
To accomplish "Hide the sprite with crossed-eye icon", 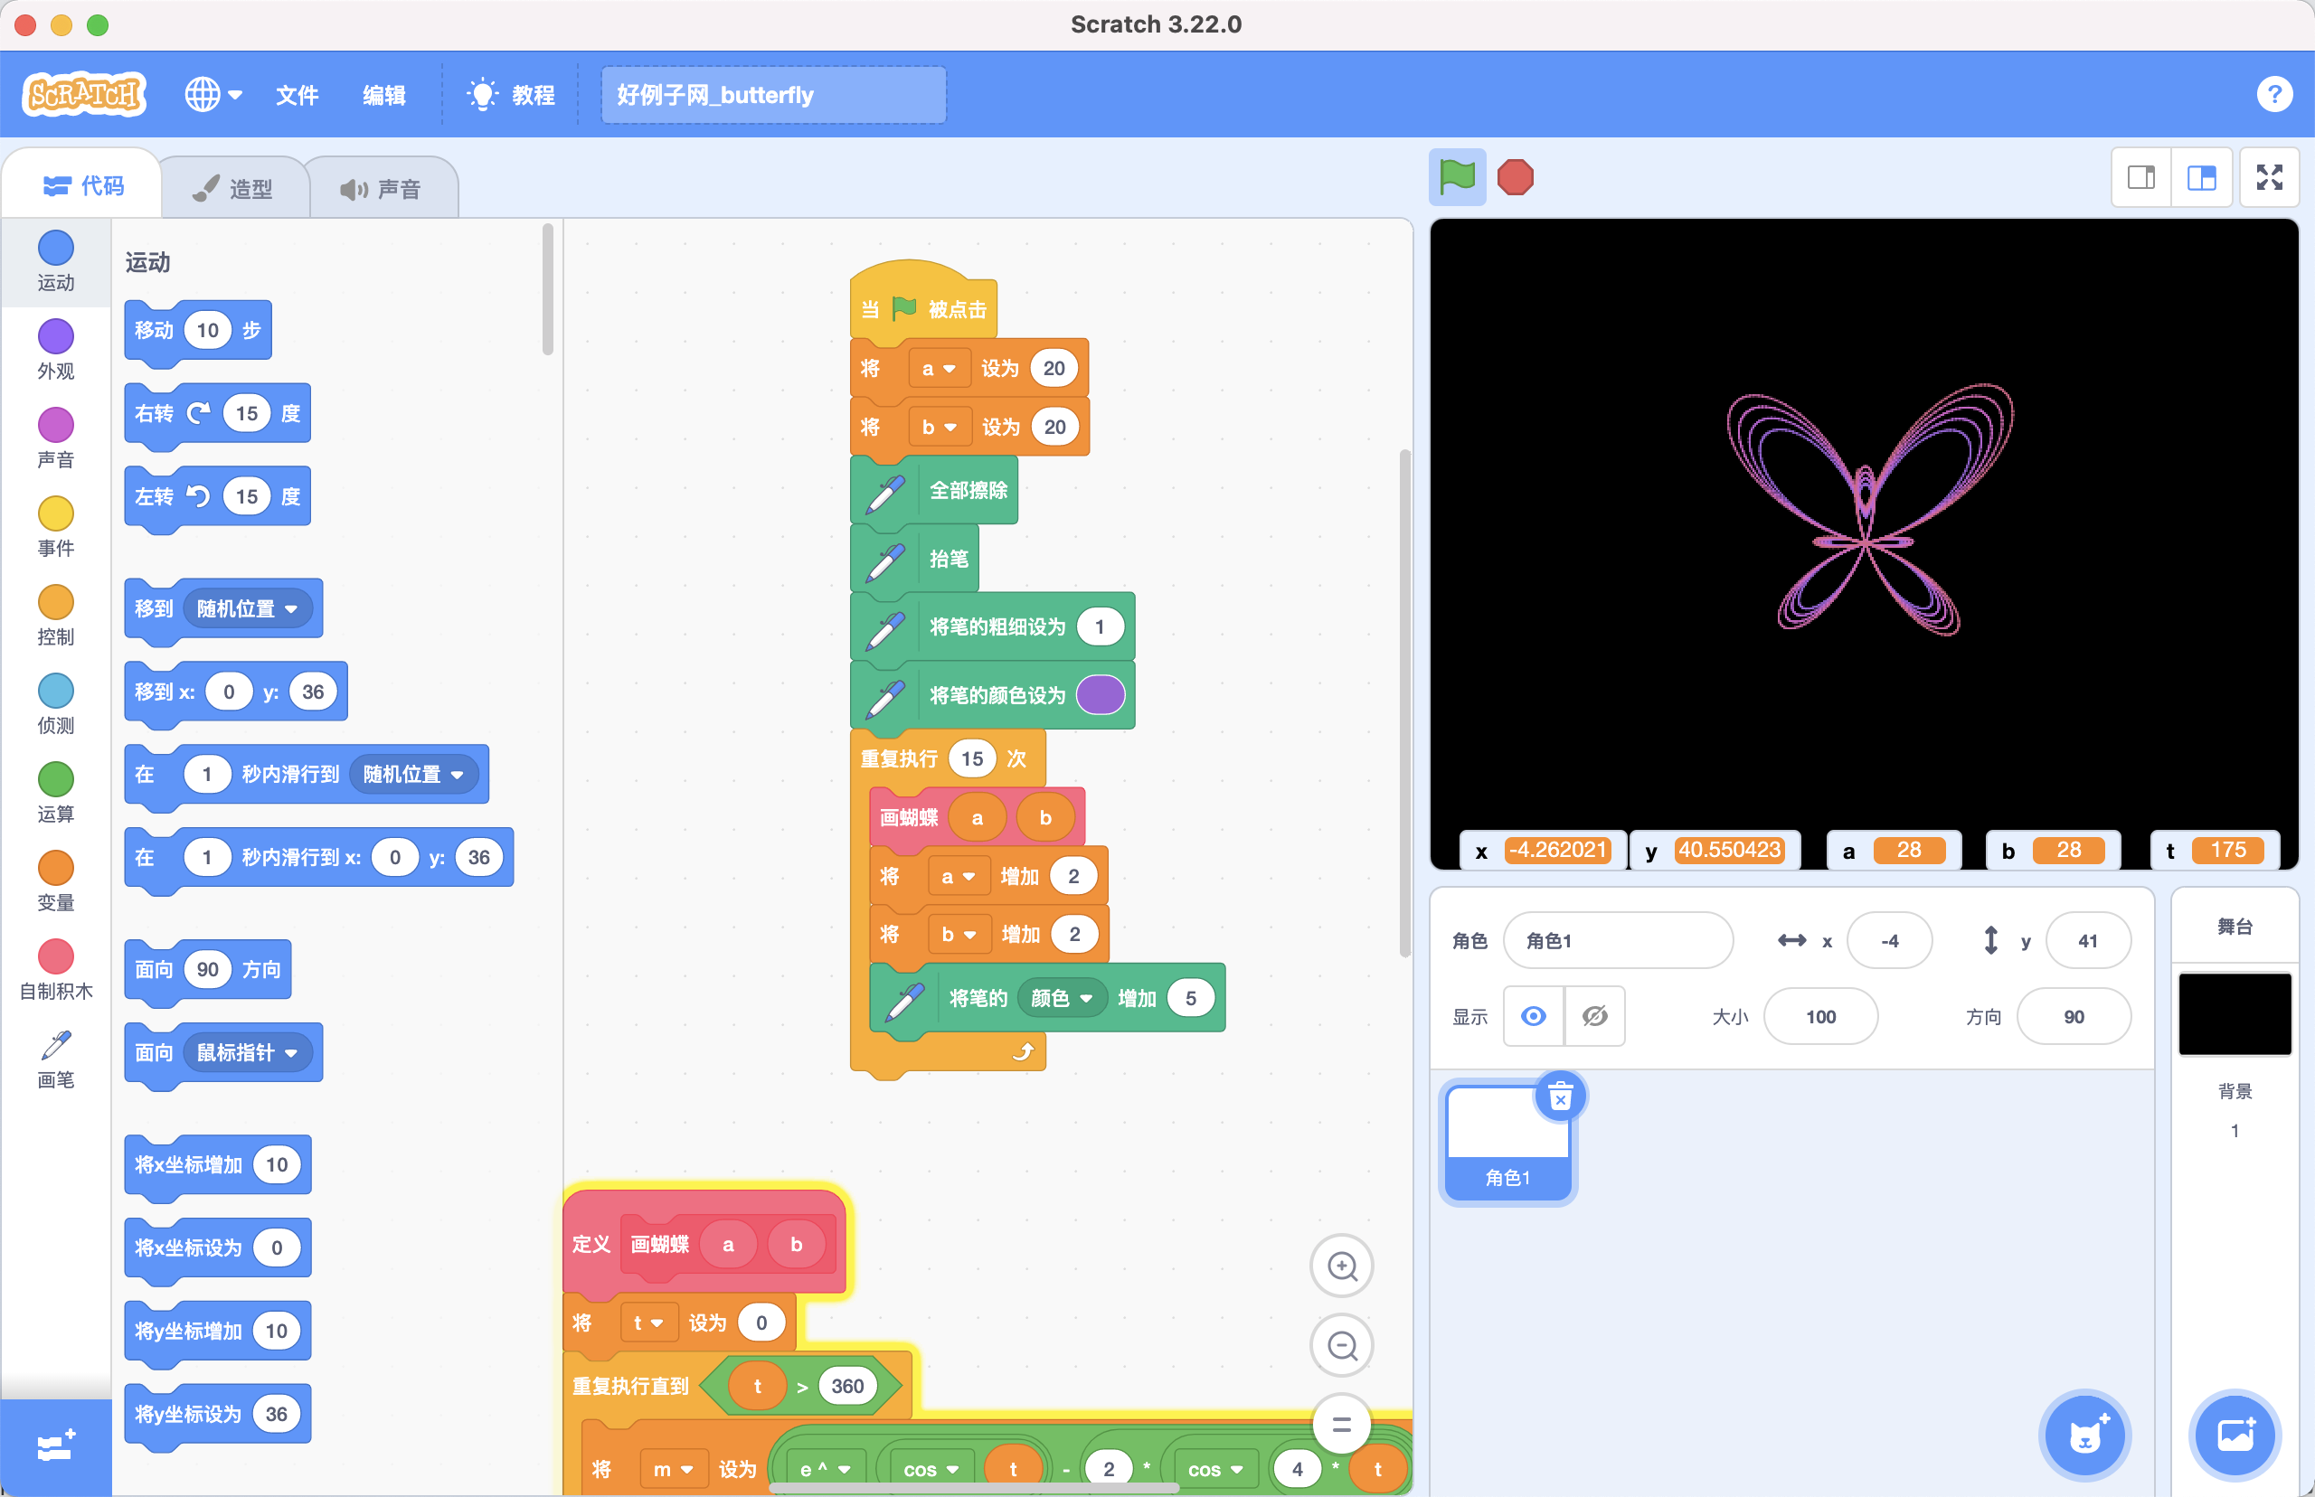I will (x=1594, y=1016).
